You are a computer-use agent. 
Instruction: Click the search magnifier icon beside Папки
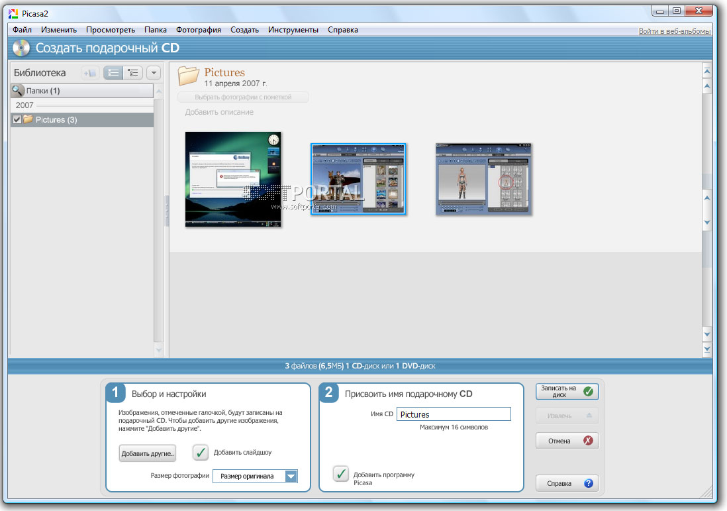pos(17,91)
